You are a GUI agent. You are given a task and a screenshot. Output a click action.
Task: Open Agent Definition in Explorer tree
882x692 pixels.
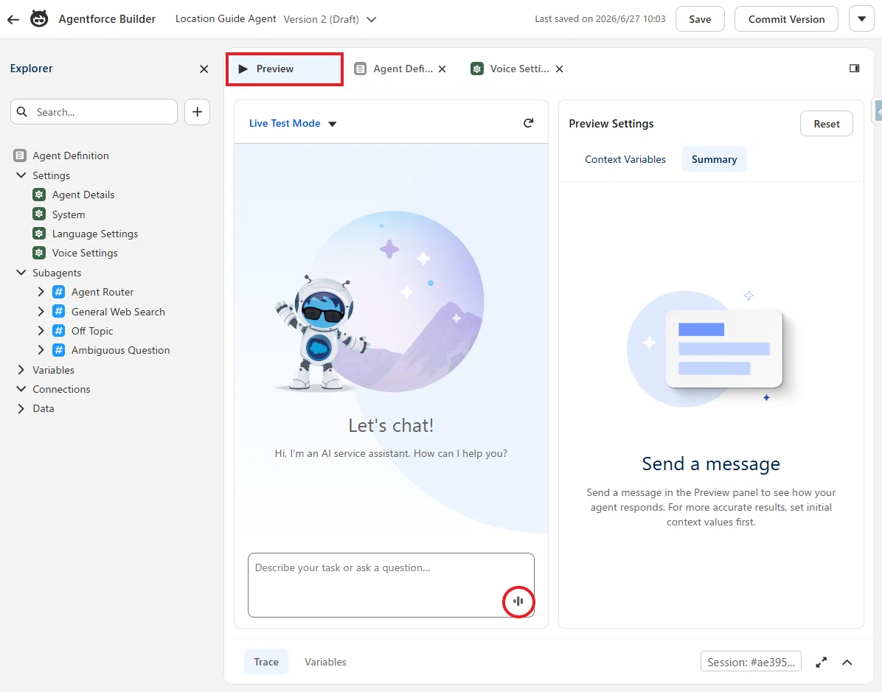click(70, 155)
